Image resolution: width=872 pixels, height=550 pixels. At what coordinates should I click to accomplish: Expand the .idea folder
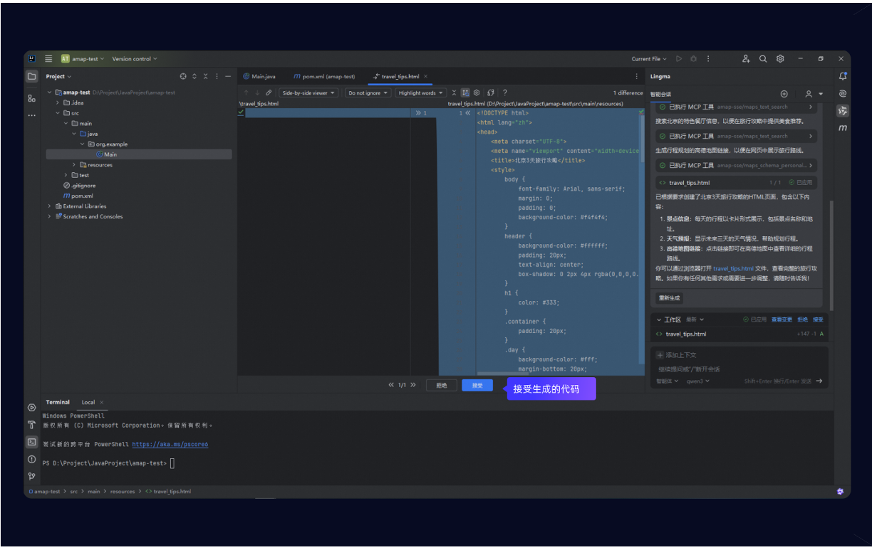[58, 102]
